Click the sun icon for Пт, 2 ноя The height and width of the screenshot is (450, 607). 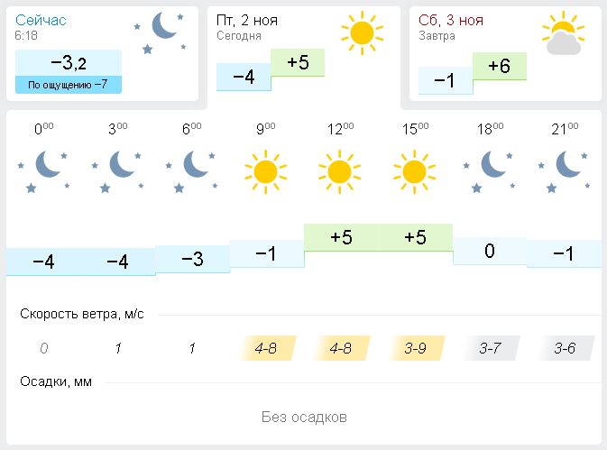tap(362, 32)
